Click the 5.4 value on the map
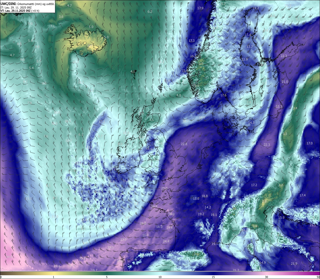Image resolution: width=320 pixels, height=279 pixels. click(31, 68)
